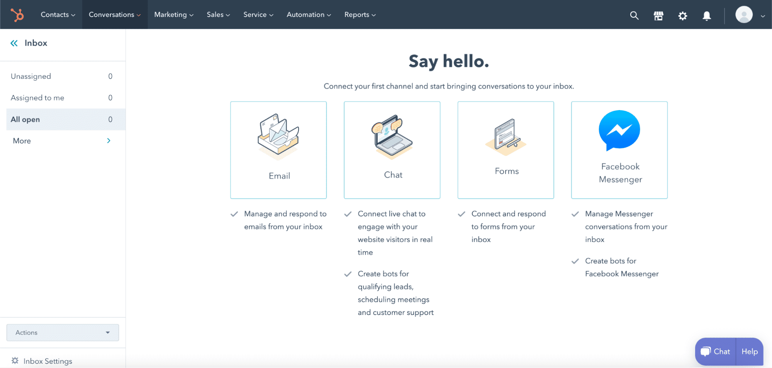Connect the Email channel card label
The image size is (772, 368).
279,176
